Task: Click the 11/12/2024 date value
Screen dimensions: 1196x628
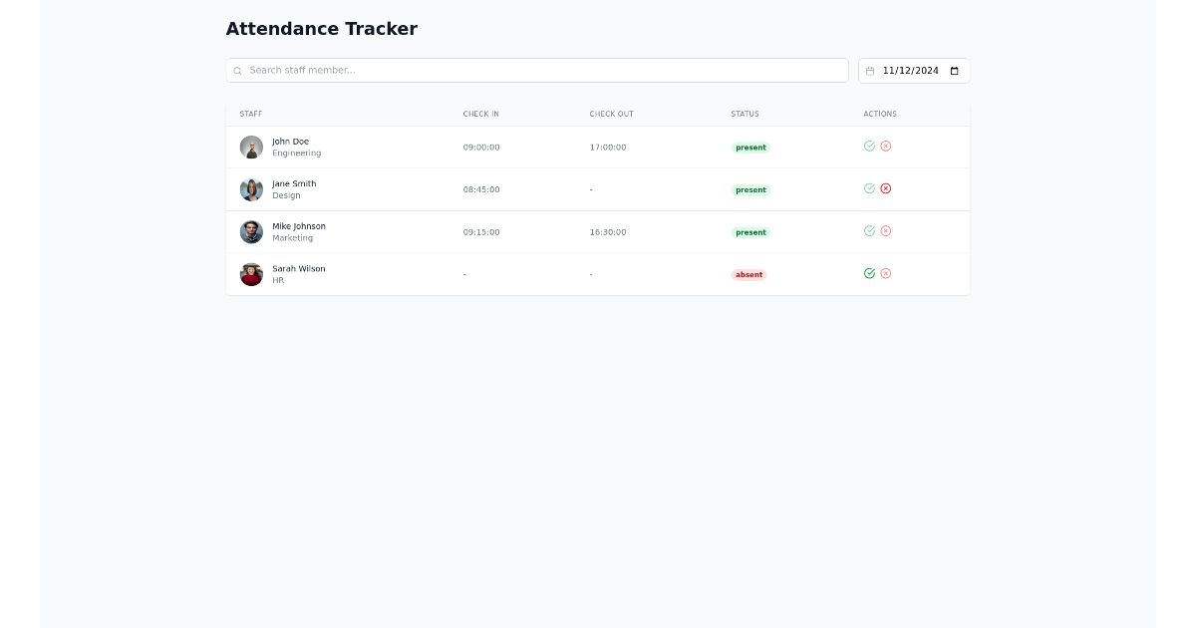Action: click(912, 71)
